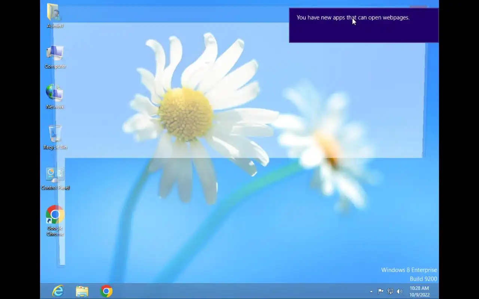This screenshot has height=299, width=479.
Task: Open the volume speaker tray icon
Action: click(400, 292)
